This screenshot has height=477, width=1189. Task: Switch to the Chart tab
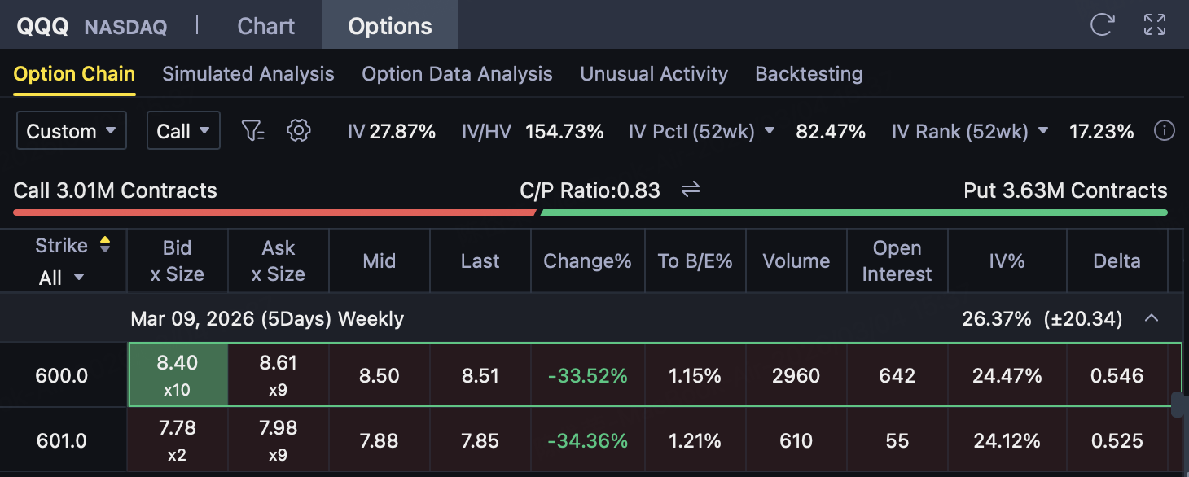pos(265,26)
